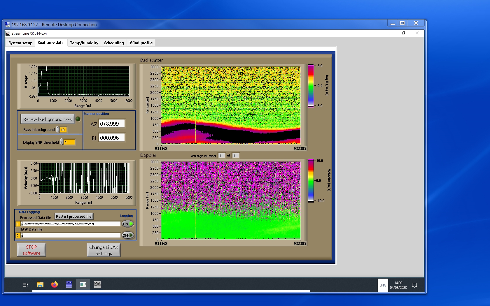The height and width of the screenshot is (306, 490).
Task: Adjust Display SNR threshold stepper arrows
Action: pyautogui.click(x=62, y=142)
